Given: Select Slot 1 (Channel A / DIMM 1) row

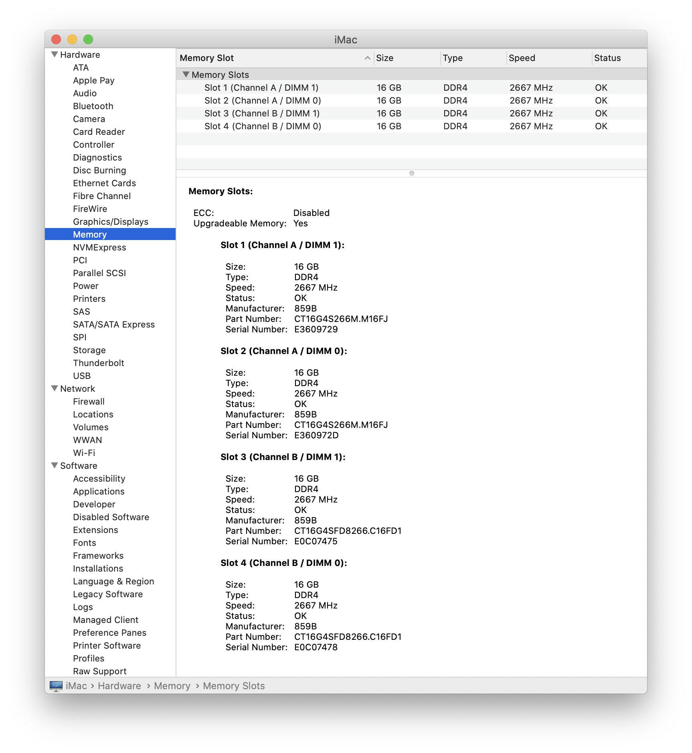Looking at the screenshot, I should tap(411, 88).
